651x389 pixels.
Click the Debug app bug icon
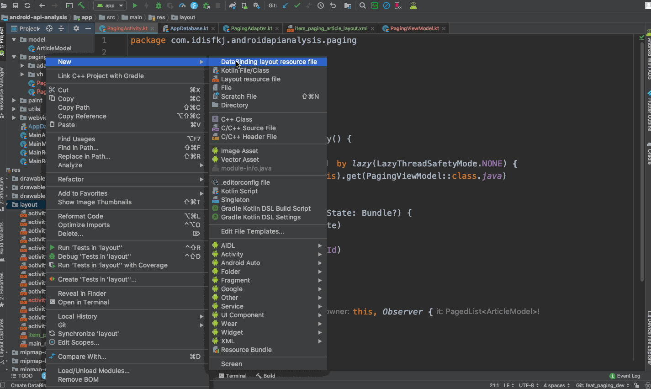pos(159,5)
